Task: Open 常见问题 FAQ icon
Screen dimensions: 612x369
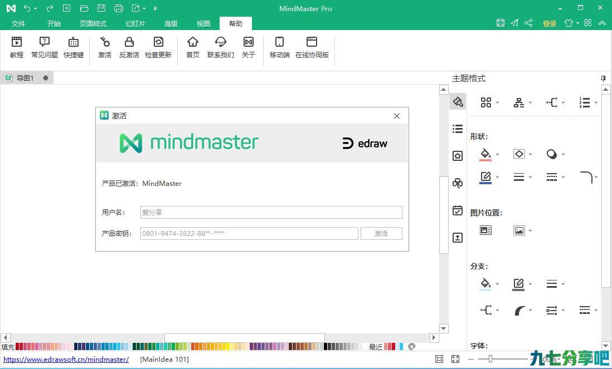Action: 45,47
